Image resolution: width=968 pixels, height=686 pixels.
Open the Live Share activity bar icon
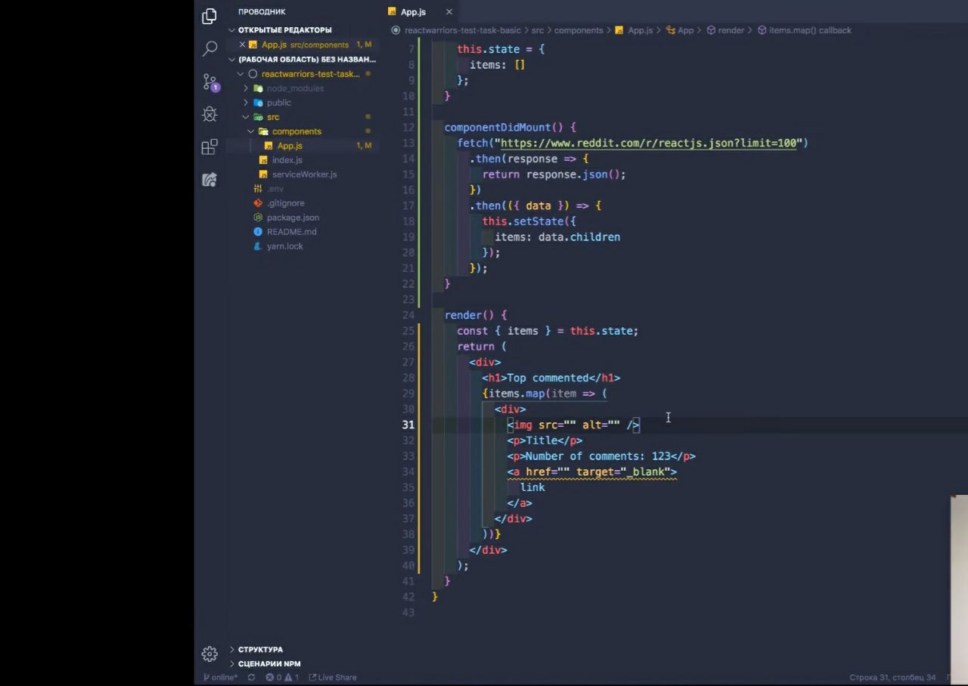[210, 180]
